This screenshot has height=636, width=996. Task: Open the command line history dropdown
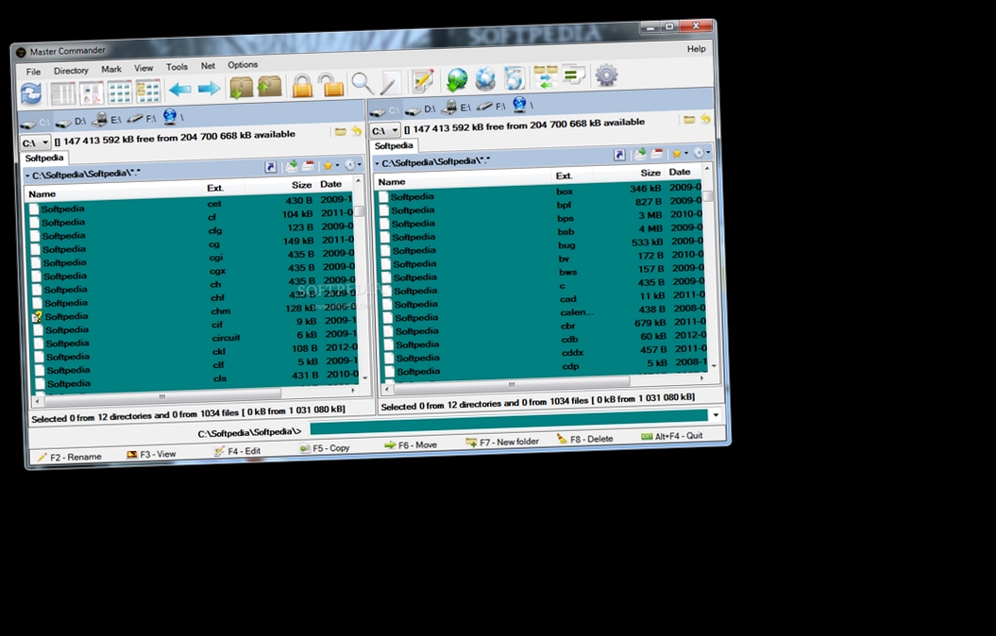tap(716, 415)
